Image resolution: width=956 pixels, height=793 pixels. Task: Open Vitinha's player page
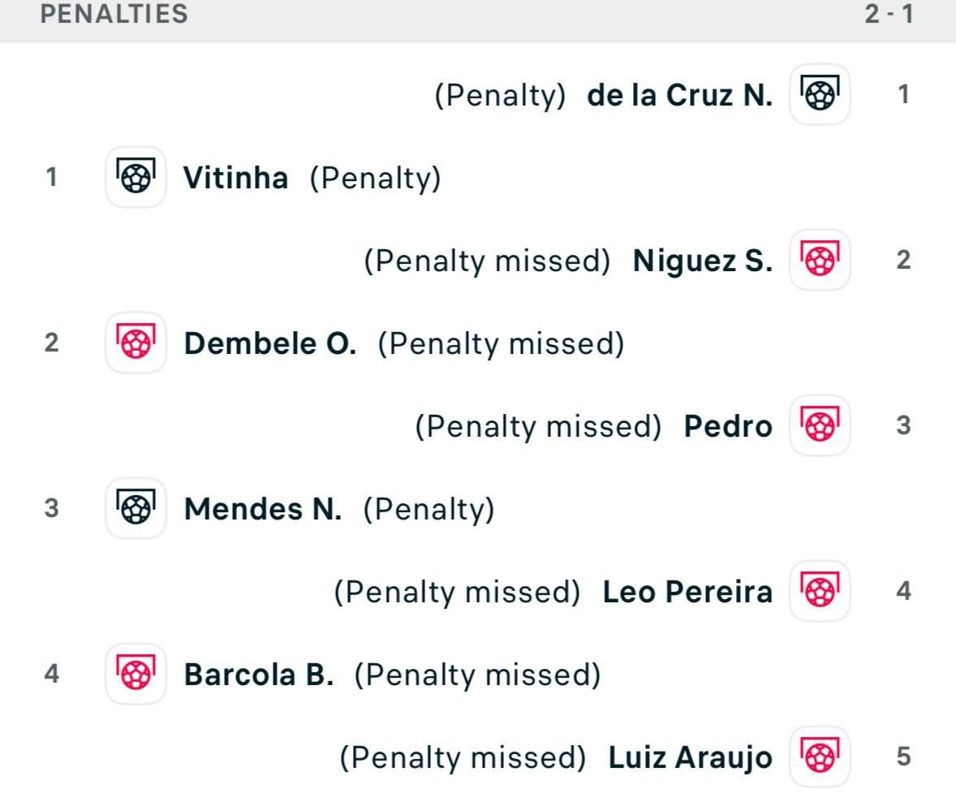pyautogui.click(x=235, y=178)
